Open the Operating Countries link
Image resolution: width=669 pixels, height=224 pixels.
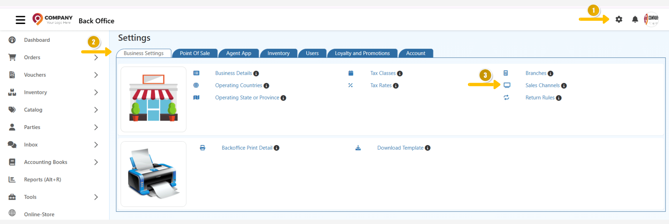239,85
